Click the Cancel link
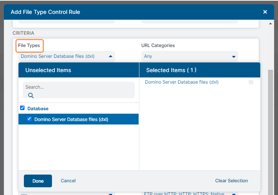Viewport: 278px width, 195px height. tap(68, 181)
